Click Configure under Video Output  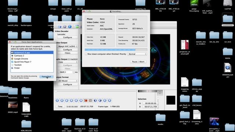68,50
